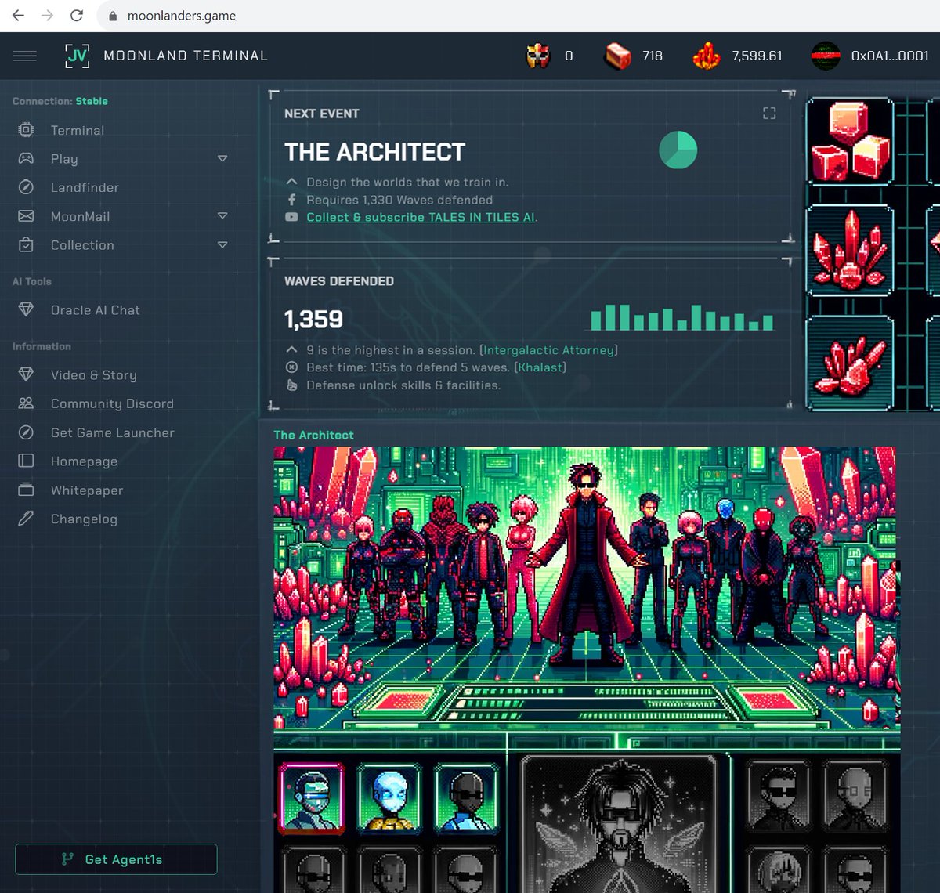Click THE ARCHITECT event heading
The width and height of the screenshot is (940, 893).
pos(374,152)
